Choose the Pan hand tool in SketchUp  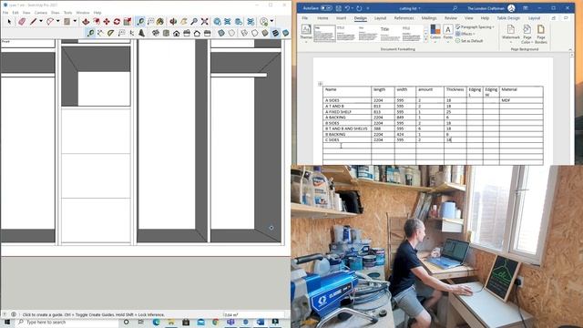[x=184, y=22]
